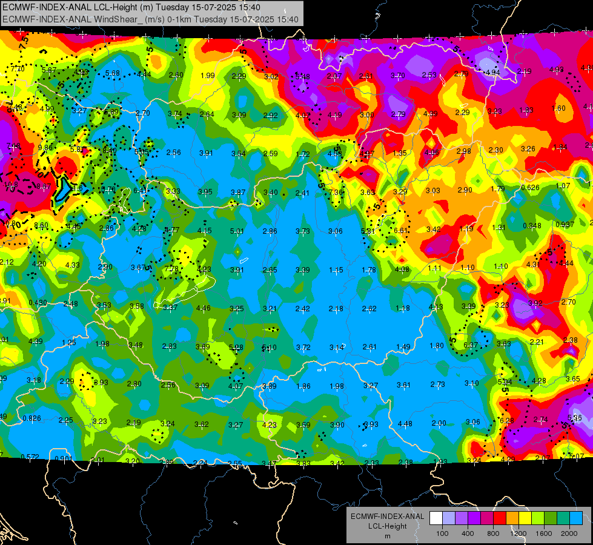
Task: Click the wind shear value 8.67
Action: (x=44, y=186)
